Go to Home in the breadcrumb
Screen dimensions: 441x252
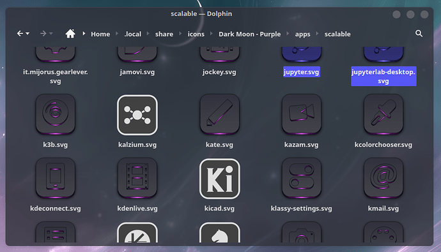(100, 34)
